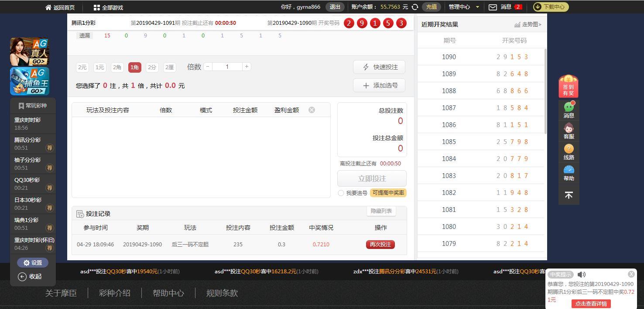
Task: Click result row for period 1089
Action: tap(481, 74)
